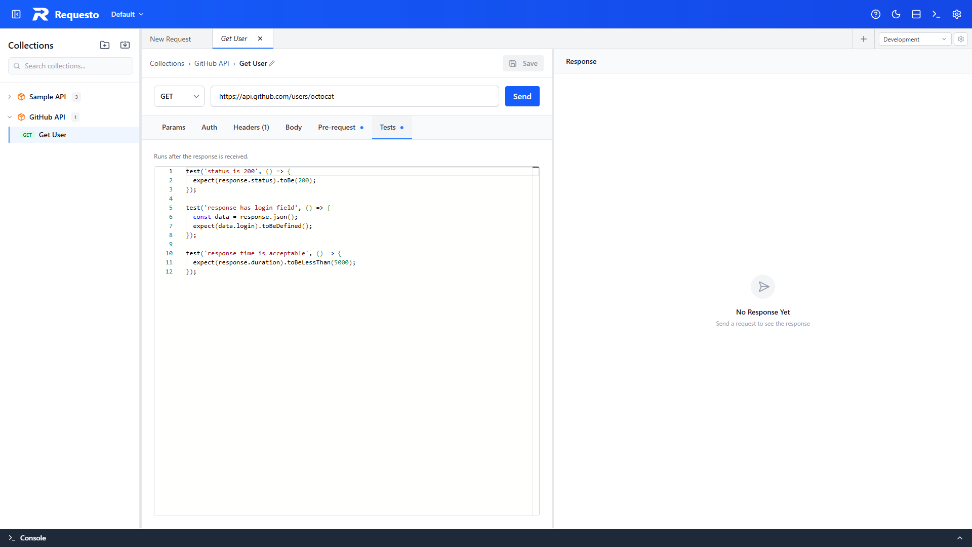This screenshot has height=547, width=972.
Task: Open the Default workspace dropdown
Action: click(127, 14)
